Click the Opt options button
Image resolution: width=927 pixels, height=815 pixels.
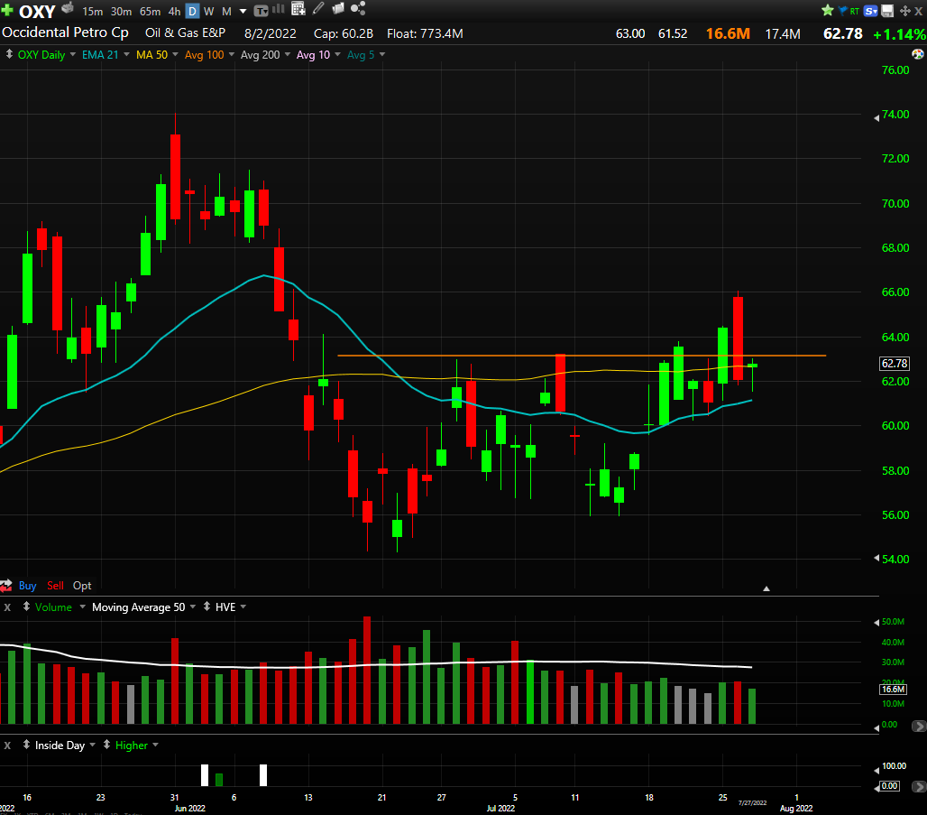pos(82,586)
